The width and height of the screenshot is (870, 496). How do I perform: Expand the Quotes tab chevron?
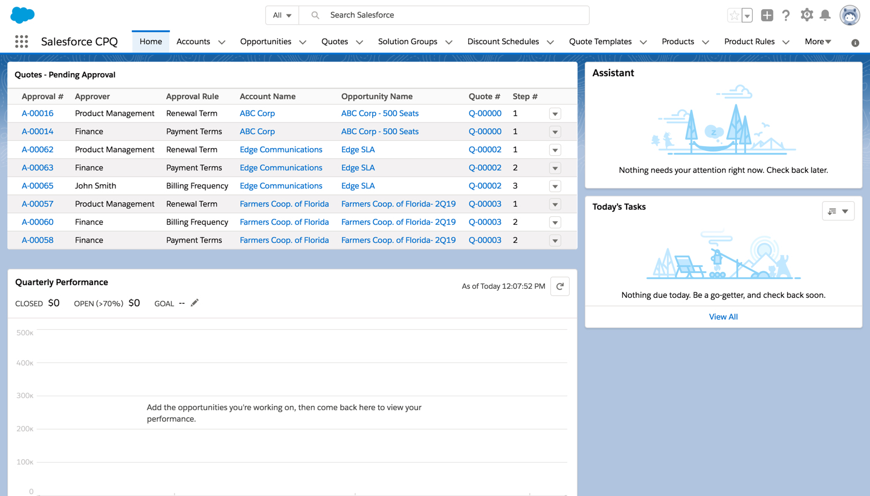tap(359, 42)
